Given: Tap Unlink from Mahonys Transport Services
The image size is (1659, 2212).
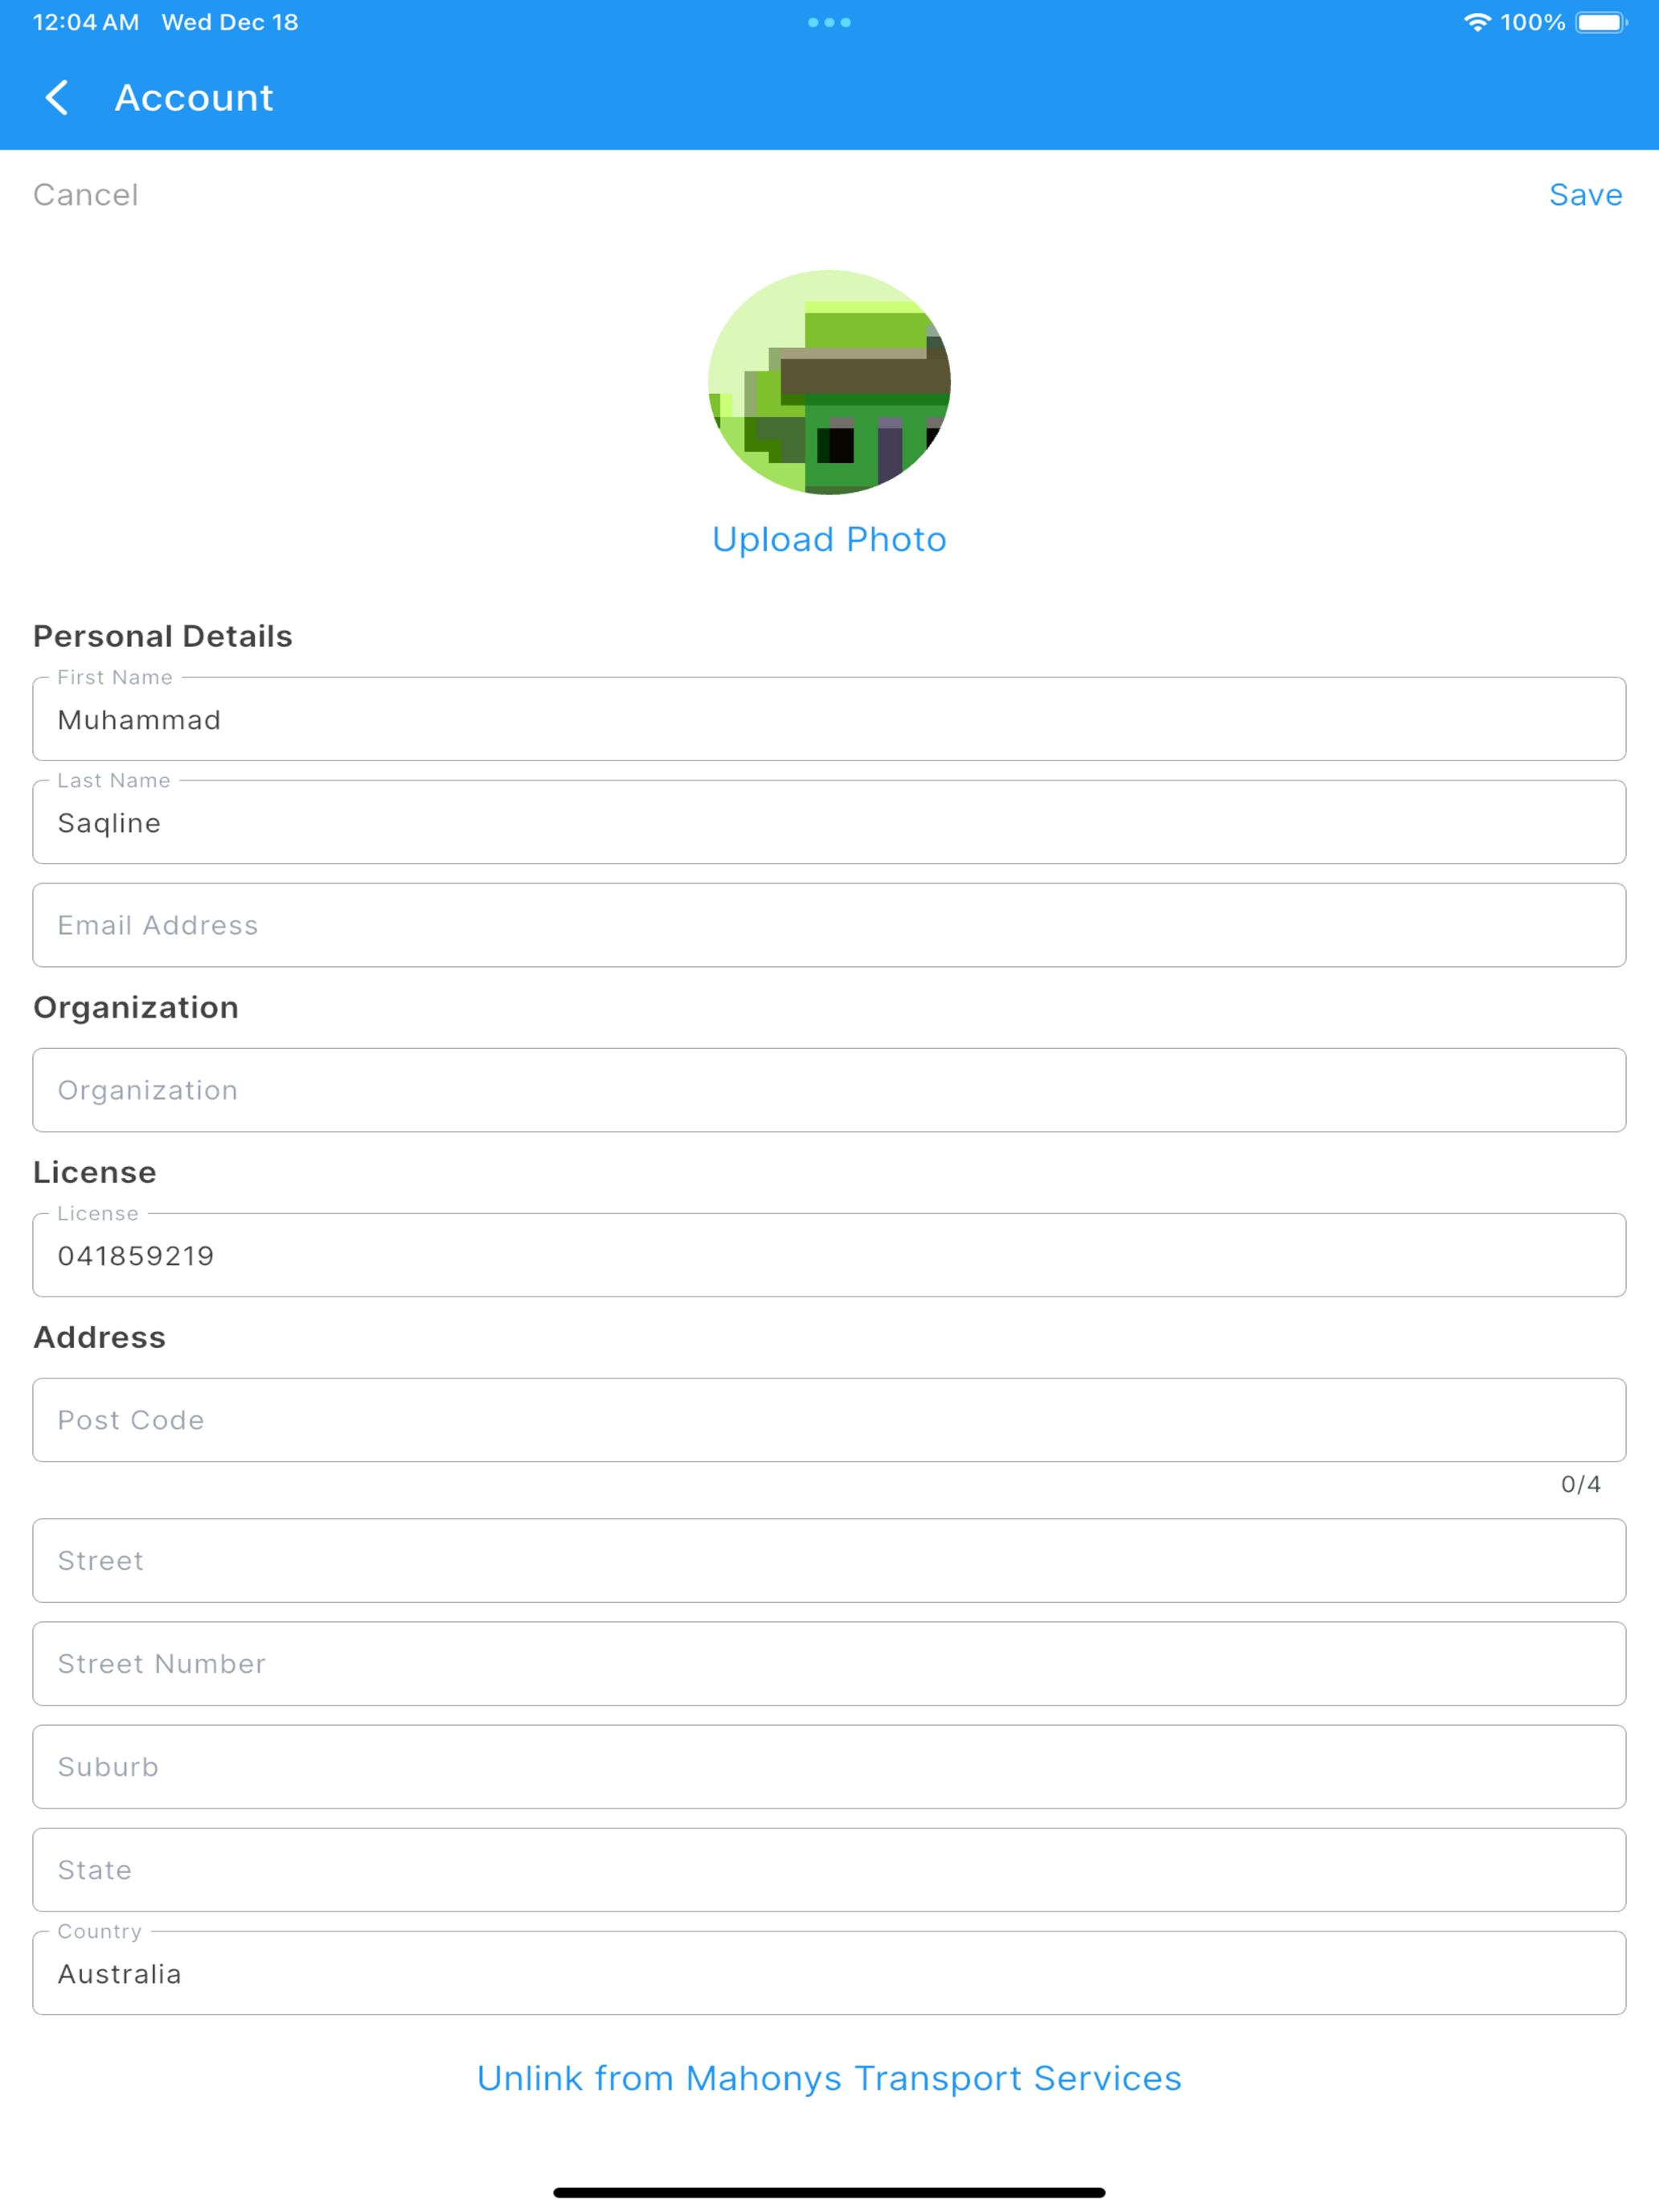Looking at the screenshot, I should [829, 2078].
